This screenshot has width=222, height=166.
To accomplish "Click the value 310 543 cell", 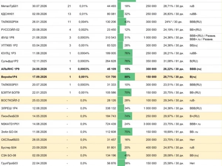I will click(x=111, y=38).
